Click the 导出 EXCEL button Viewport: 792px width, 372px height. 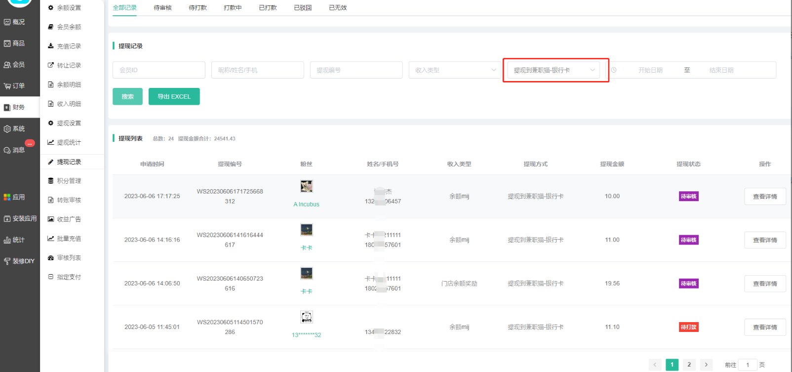(x=174, y=97)
